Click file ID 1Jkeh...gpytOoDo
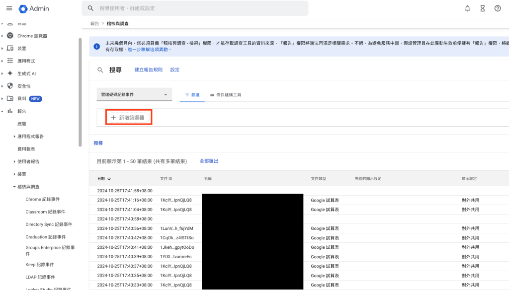 pos(177,247)
